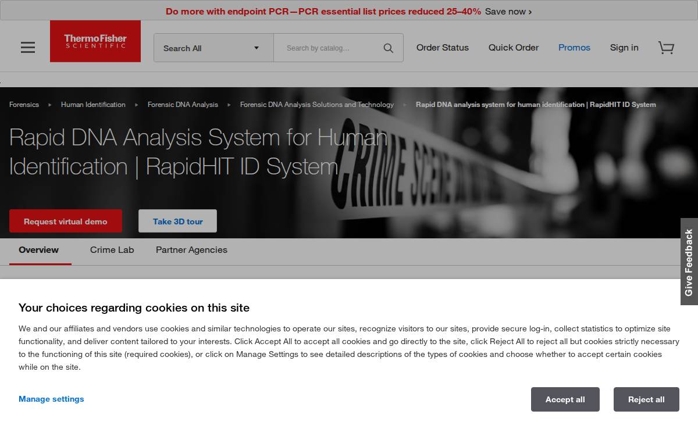Screen dimensions: 698x436
Task: Open the PCR promotion Save now link
Action: pyautogui.click(x=508, y=11)
